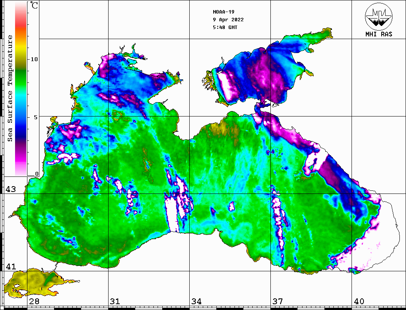Image resolution: width=406 pixels, height=310 pixels.
Task: Click longitude label '37'
Action: click(x=278, y=301)
